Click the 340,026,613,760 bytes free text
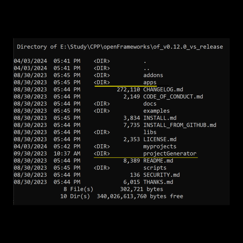243x243 pixels. (140, 196)
